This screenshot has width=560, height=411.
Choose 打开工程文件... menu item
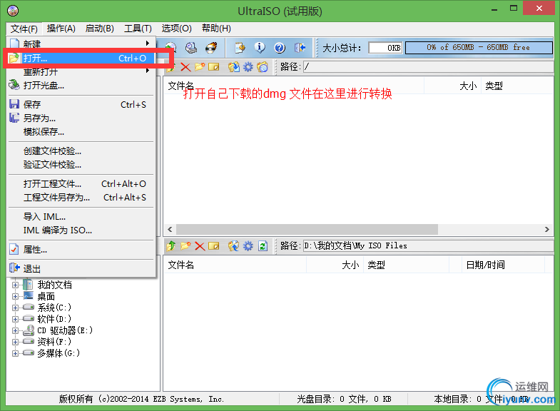[x=81, y=184]
